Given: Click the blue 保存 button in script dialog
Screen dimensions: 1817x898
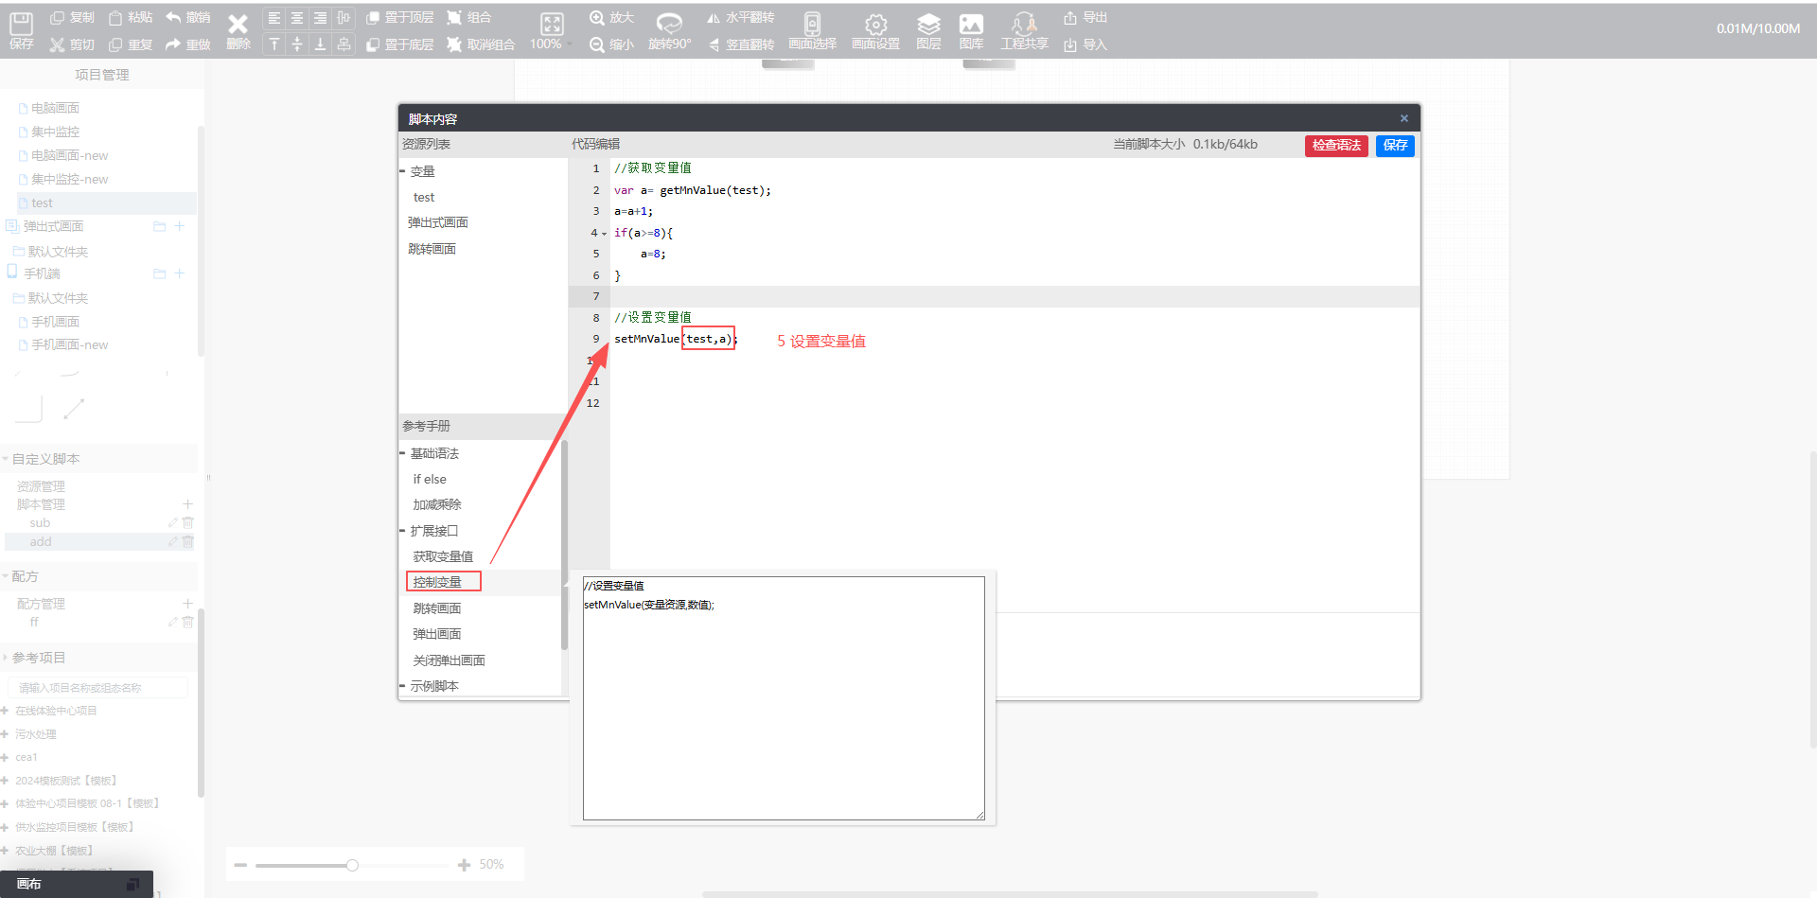Looking at the screenshot, I should (x=1395, y=146).
